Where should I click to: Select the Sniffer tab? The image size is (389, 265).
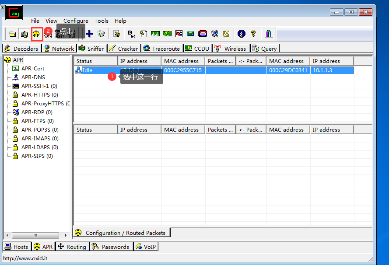click(92, 48)
